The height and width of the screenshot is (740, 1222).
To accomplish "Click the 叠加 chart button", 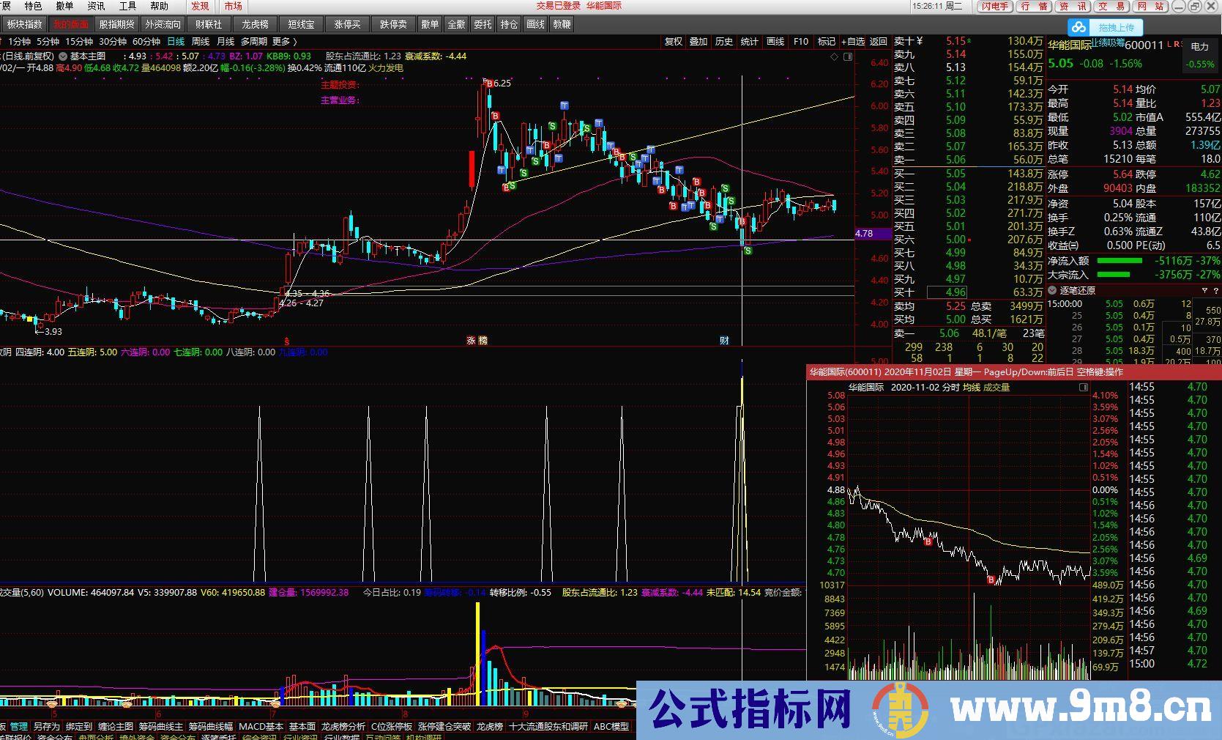I will pos(698,42).
